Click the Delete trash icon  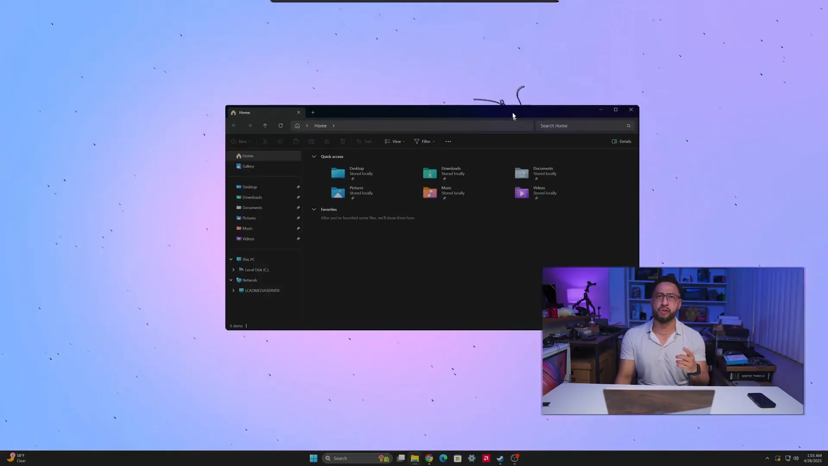point(342,142)
